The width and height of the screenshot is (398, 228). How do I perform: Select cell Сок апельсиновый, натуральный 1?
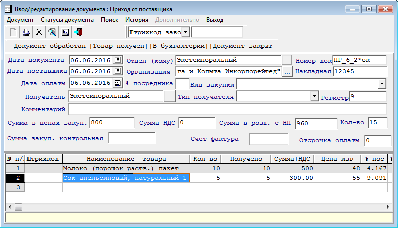[x=126, y=178]
